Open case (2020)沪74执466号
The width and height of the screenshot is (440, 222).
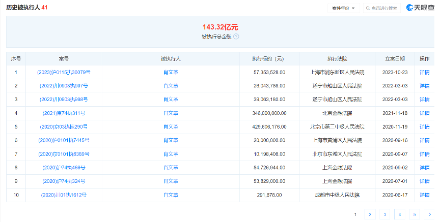tap(64, 168)
